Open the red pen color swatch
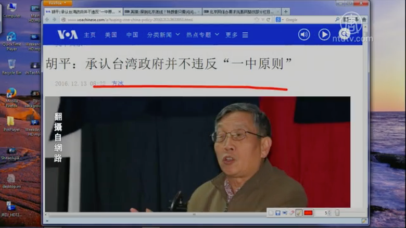 click(x=309, y=213)
